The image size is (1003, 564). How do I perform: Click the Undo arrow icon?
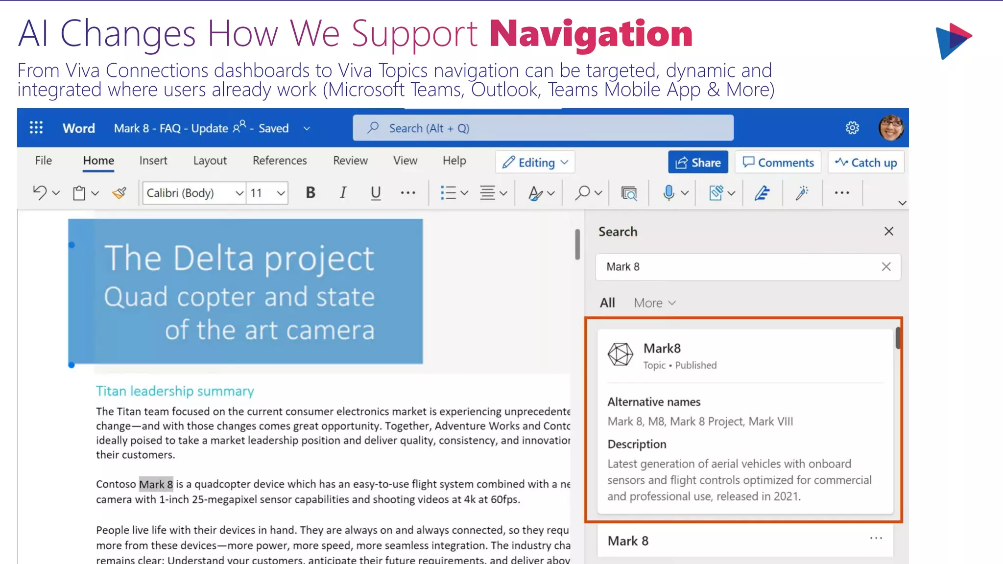click(40, 192)
